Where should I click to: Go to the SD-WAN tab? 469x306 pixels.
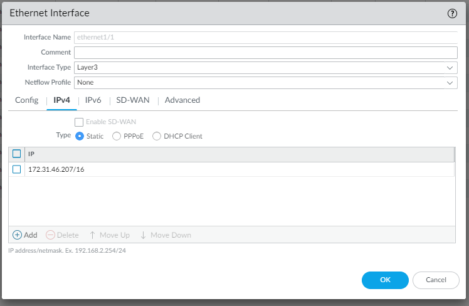coord(133,100)
